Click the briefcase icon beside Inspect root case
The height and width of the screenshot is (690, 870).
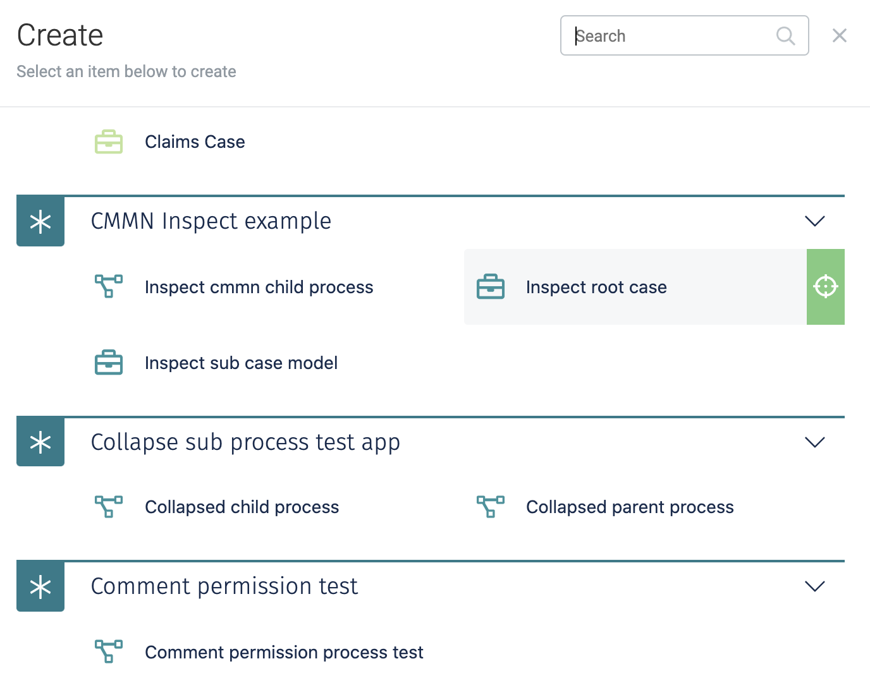coord(491,287)
